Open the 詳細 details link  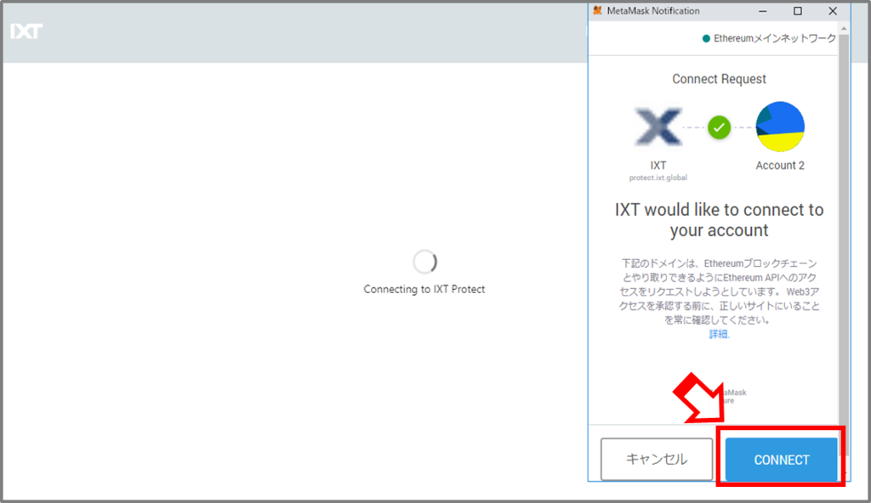coord(719,334)
